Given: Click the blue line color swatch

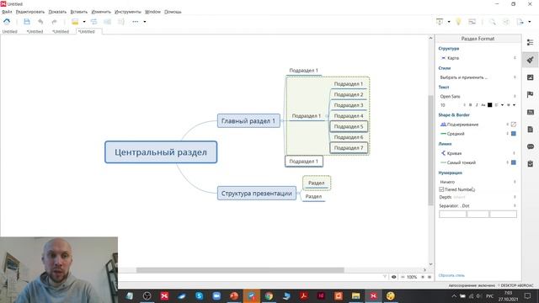Looking at the screenshot, I should point(514,162).
